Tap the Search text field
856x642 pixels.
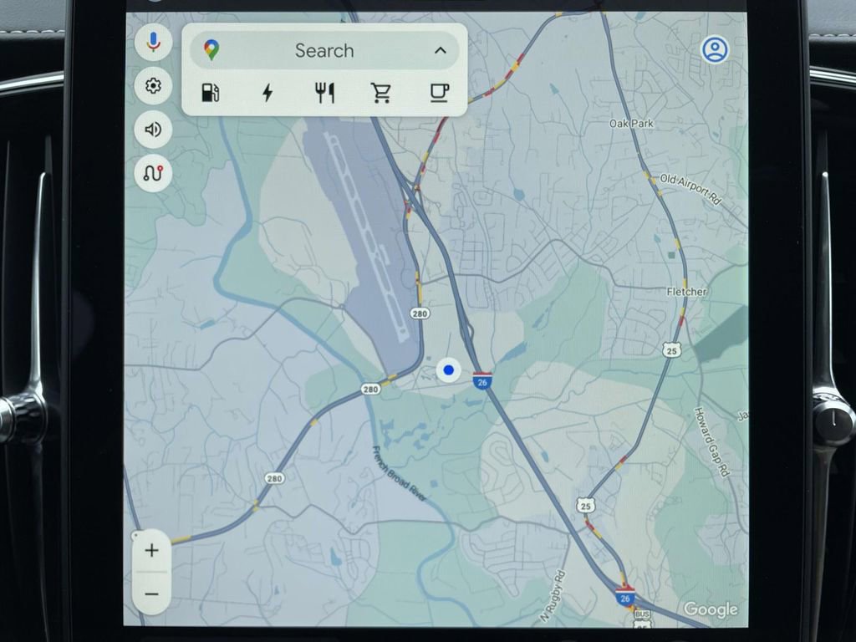click(324, 51)
